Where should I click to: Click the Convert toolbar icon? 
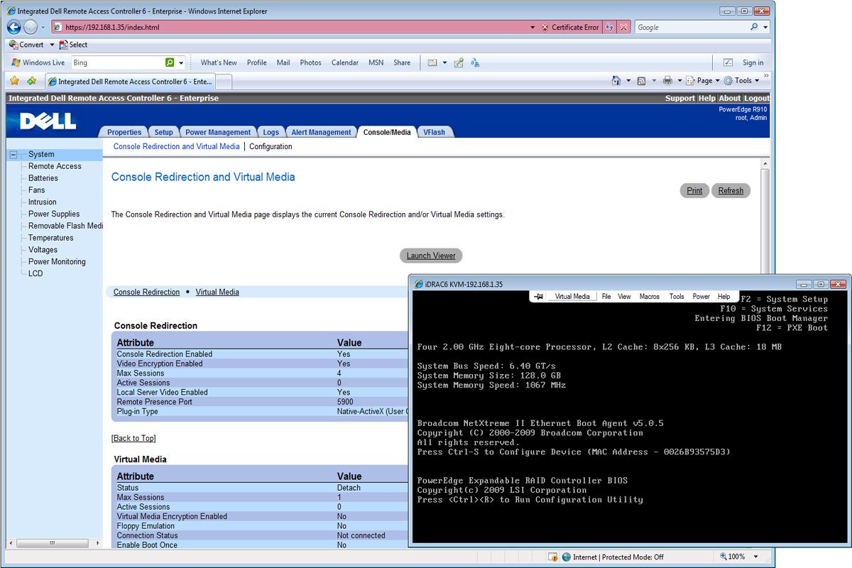13,45
